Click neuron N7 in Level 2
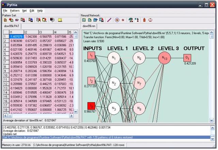Viewport: 218px width, 150px height. click(x=139, y=83)
